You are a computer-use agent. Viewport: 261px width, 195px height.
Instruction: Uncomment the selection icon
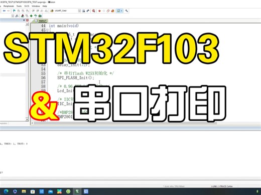tap(46, 11)
